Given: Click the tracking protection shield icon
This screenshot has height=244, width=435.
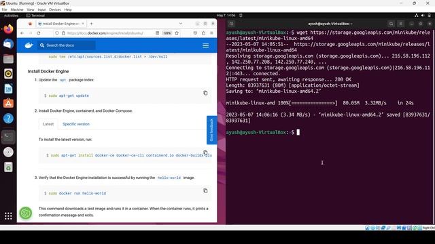Looking at the screenshot, I should (57, 33).
